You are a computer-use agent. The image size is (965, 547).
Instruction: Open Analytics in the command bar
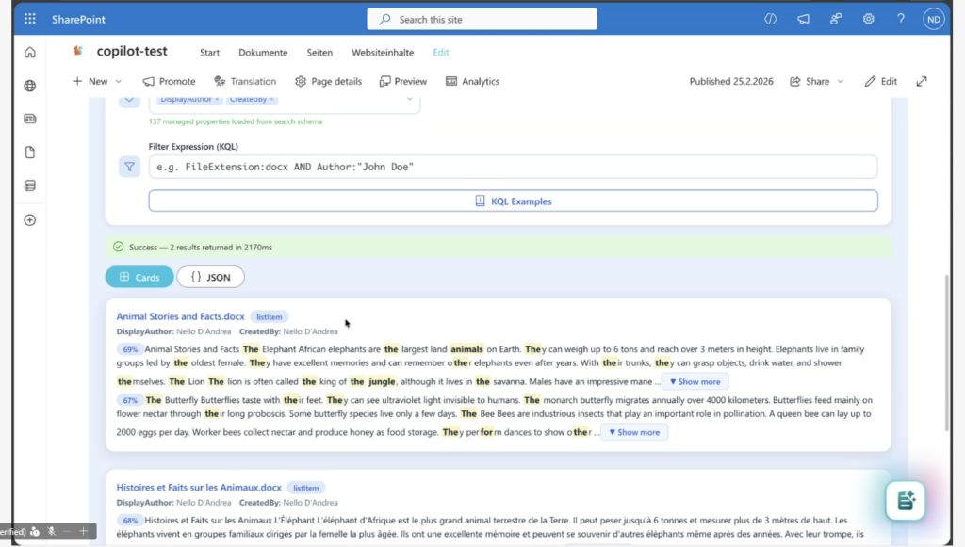[473, 81]
